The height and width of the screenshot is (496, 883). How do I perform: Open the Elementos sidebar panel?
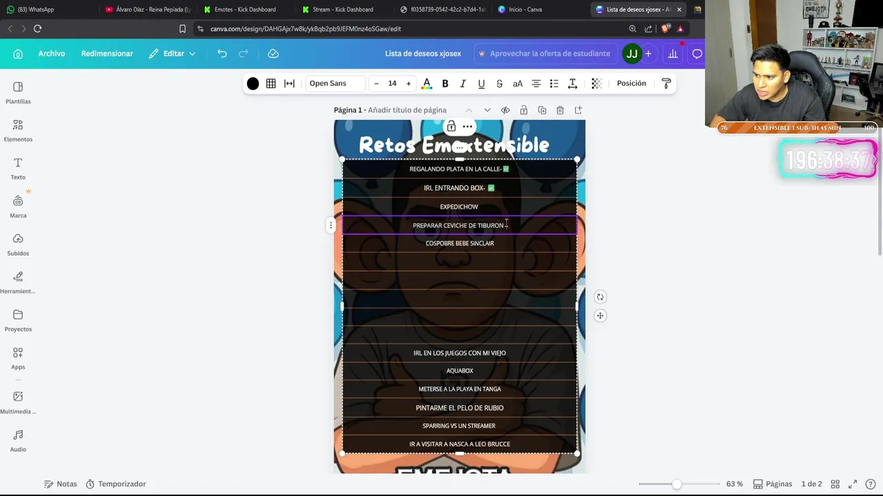point(18,131)
